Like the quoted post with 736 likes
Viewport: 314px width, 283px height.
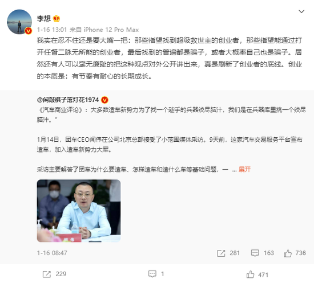(288, 253)
